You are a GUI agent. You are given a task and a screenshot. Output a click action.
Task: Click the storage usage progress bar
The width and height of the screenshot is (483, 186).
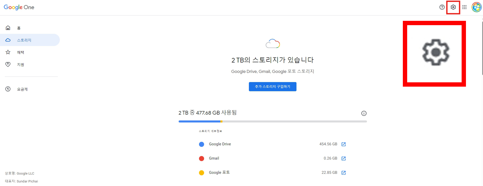(x=273, y=121)
